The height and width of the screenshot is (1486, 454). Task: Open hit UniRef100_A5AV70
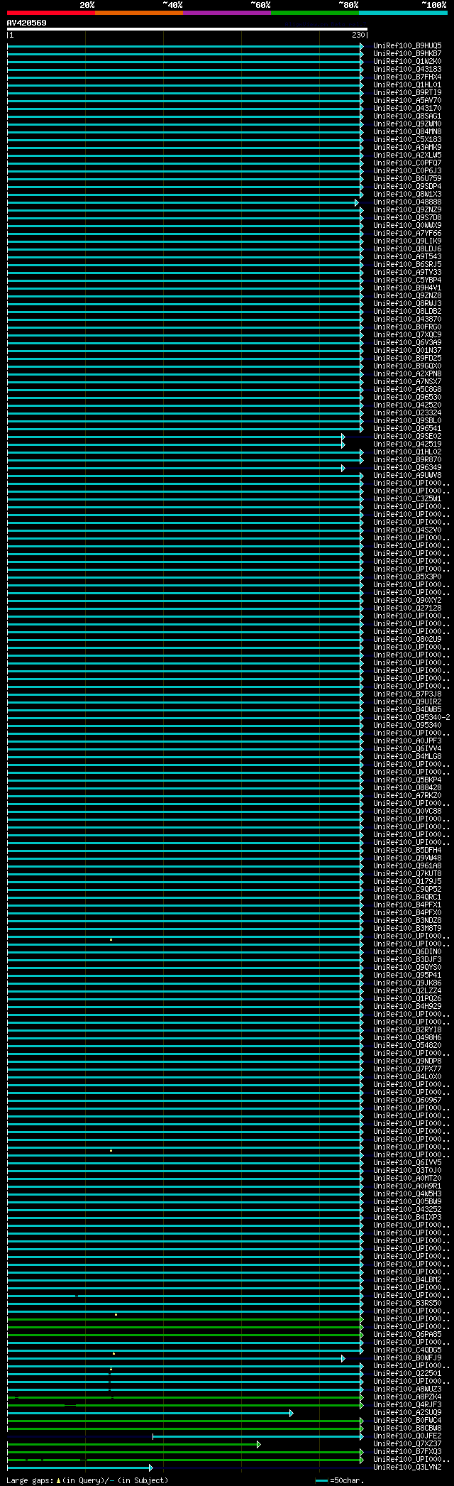tap(407, 101)
